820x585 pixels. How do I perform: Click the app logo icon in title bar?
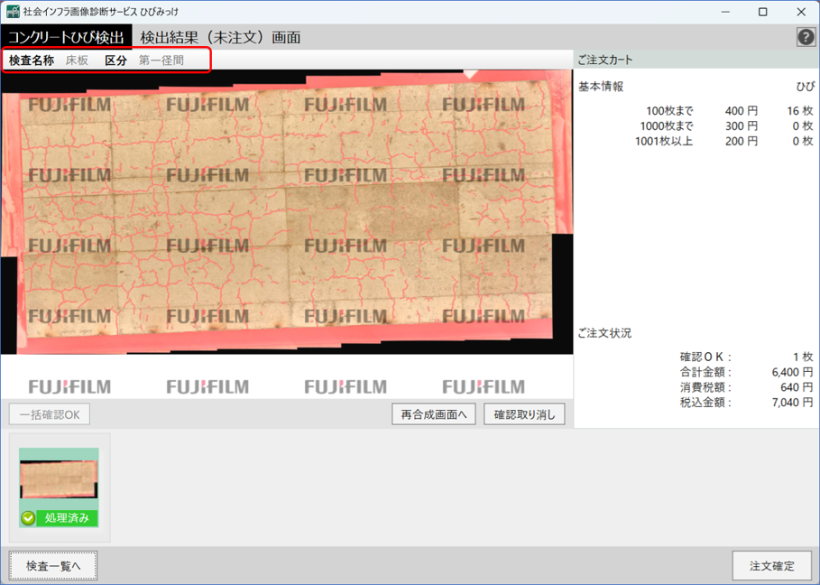(13, 12)
